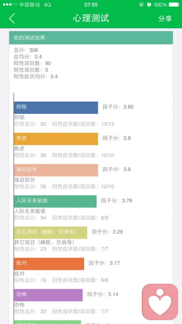
Task: Tap 分享 share button
Action: tap(165, 18)
